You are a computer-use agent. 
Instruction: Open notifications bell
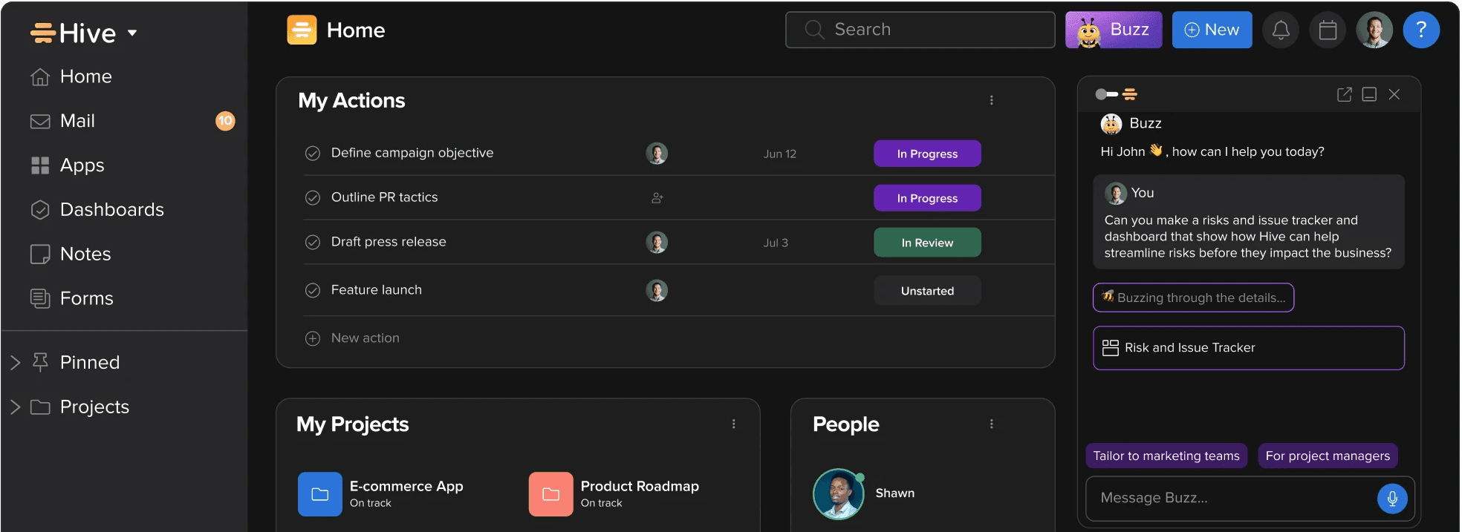coord(1281,30)
